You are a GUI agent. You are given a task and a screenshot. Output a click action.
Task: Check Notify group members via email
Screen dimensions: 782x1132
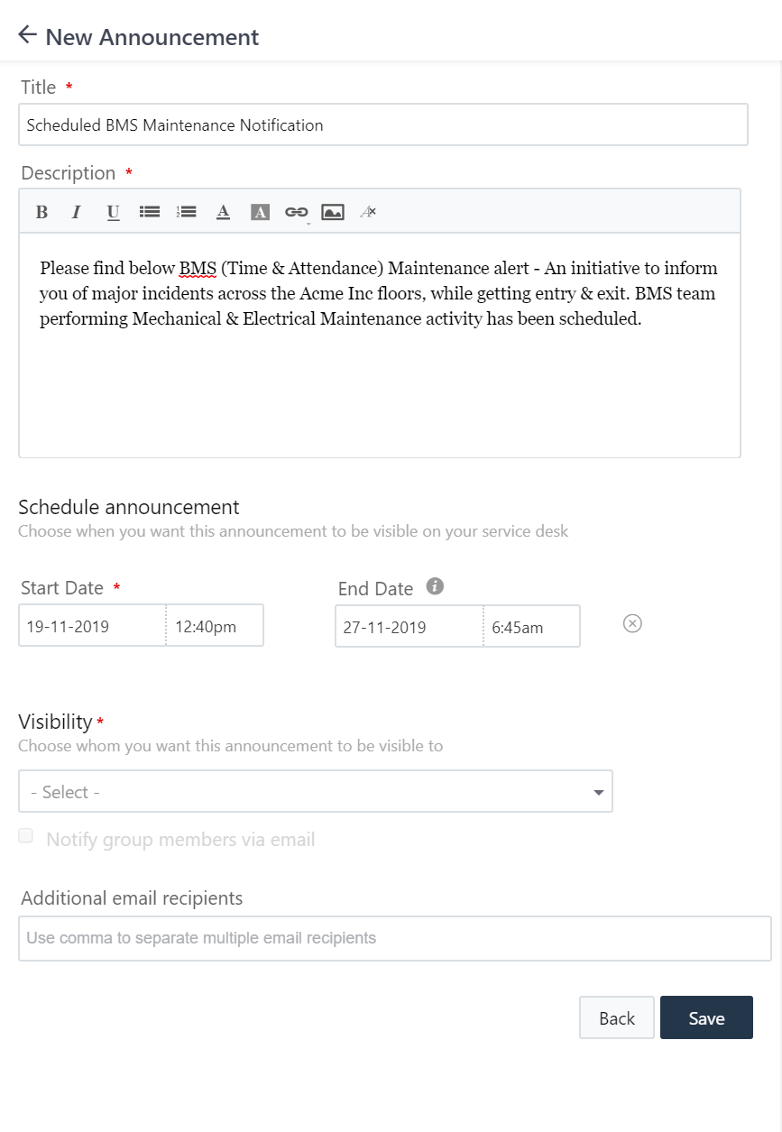coord(26,836)
